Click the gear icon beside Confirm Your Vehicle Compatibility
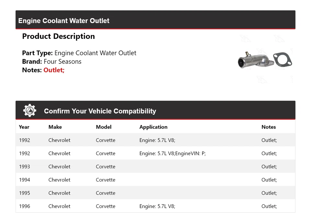Image resolution: width=311 pixels, height=223 pixels. coord(29,111)
